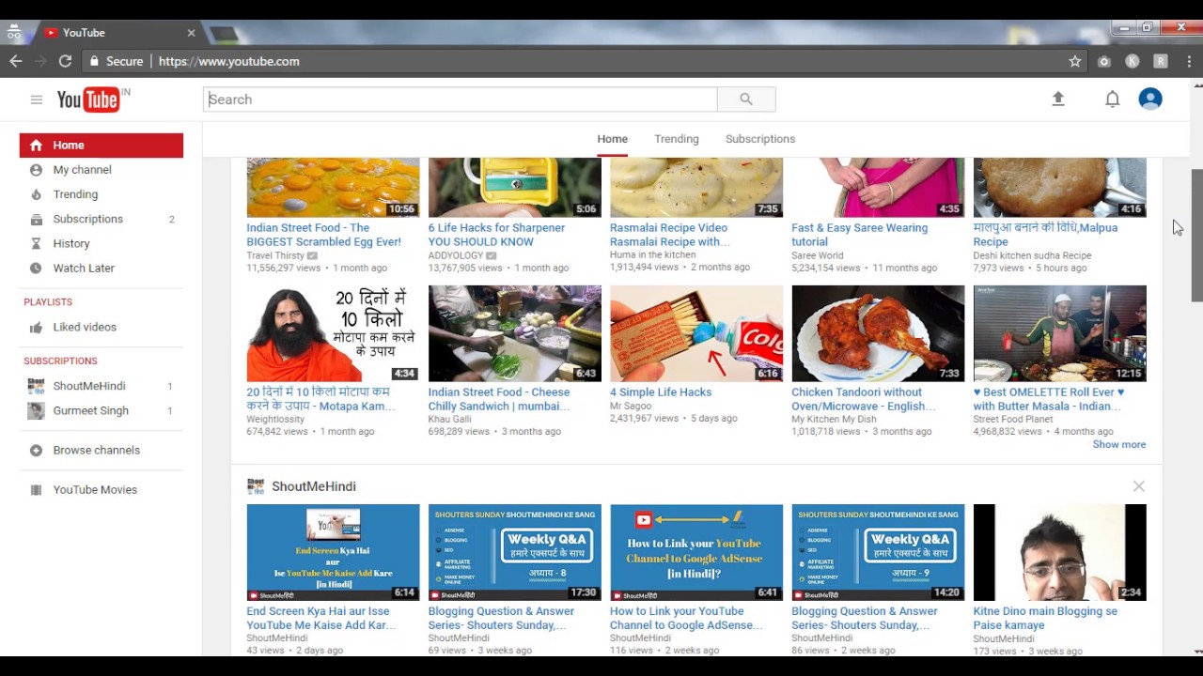Click the browser back arrow
Screen dimensions: 1203x676
click(16, 61)
